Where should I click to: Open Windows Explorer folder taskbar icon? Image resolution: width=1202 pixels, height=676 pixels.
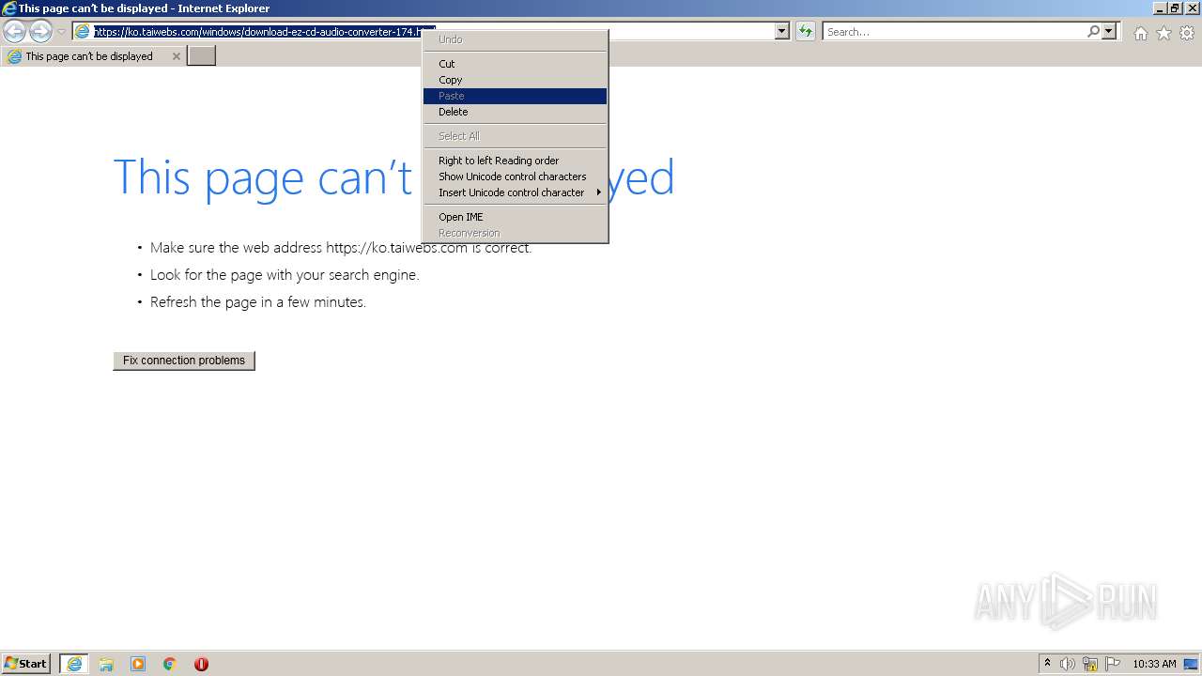[106, 664]
